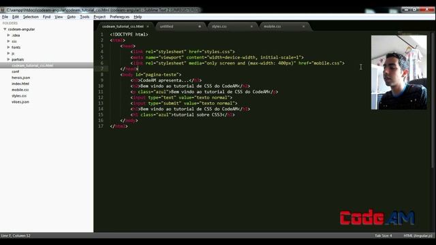The image size is (436, 245).
Task: Expand the fonts folder arrow
Action: click(8, 47)
